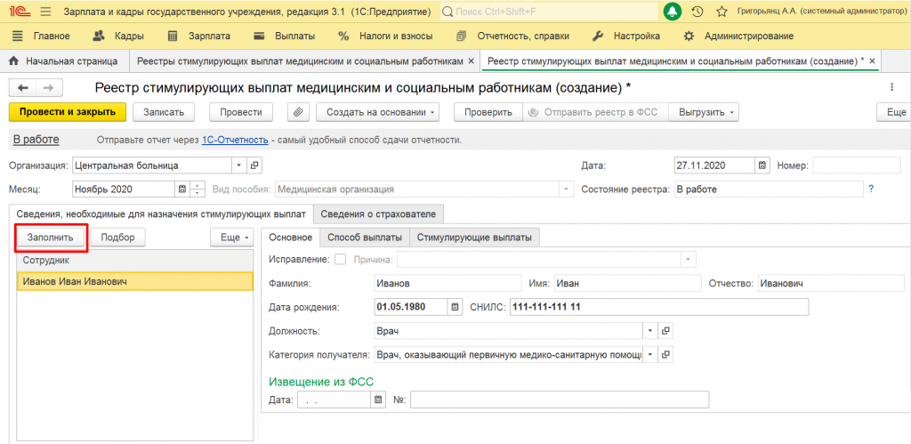The height and width of the screenshot is (444, 911).
Task: Toggle the Исправление checkbox
Action: 339,259
